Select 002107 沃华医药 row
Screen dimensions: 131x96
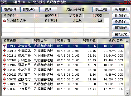coord(63,60)
